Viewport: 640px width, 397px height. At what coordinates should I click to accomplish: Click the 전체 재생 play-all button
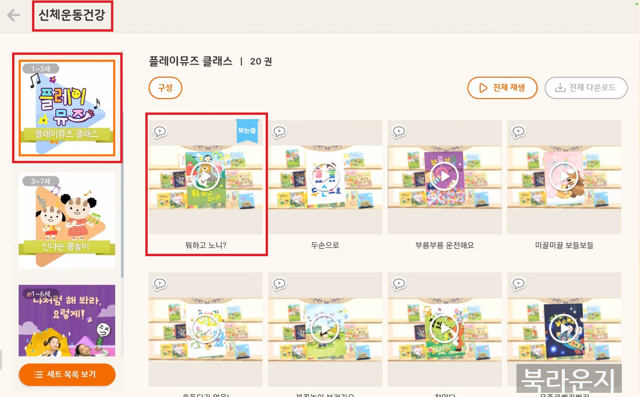tap(502, 88)
